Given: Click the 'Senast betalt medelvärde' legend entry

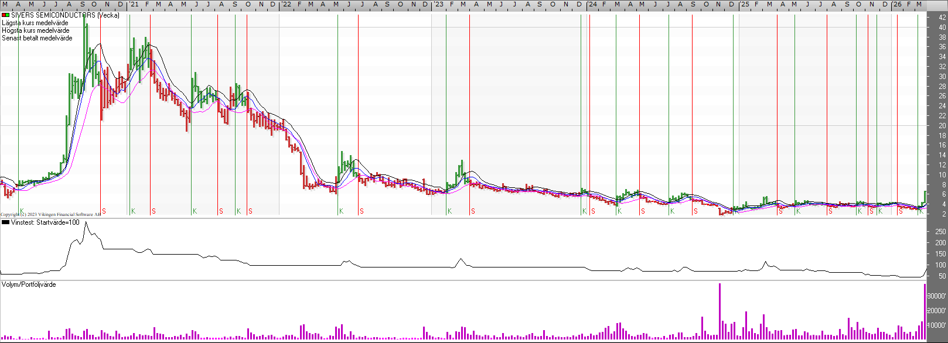Looking at the screenshot, I should tap(37, 38).
